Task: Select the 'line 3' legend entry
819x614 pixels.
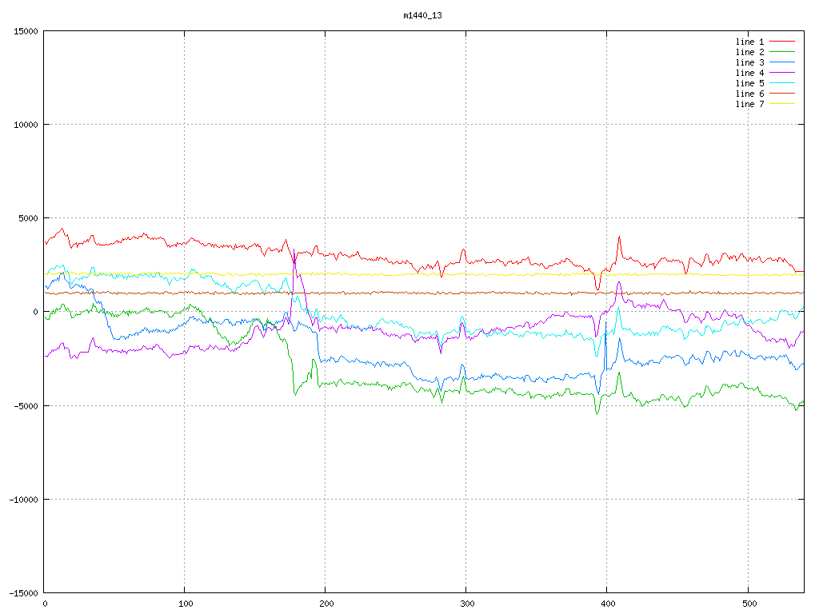Action: [x=749, y=62]
